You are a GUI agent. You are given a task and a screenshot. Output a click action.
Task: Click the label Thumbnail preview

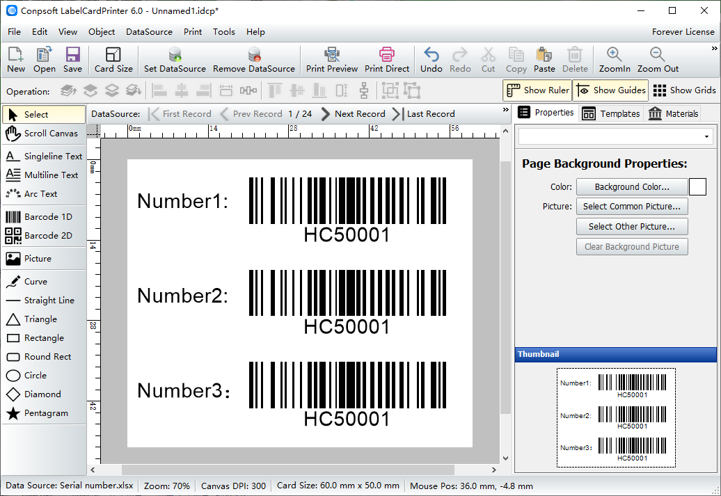coord(616,417)
